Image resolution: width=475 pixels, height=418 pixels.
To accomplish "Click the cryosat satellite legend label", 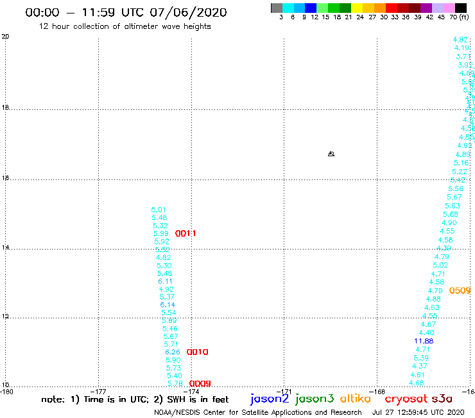I will [x=406, y=399].
